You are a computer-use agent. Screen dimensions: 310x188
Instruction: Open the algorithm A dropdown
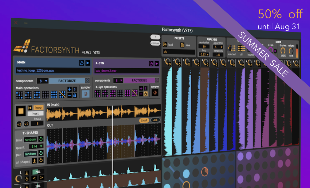point(218,47)
